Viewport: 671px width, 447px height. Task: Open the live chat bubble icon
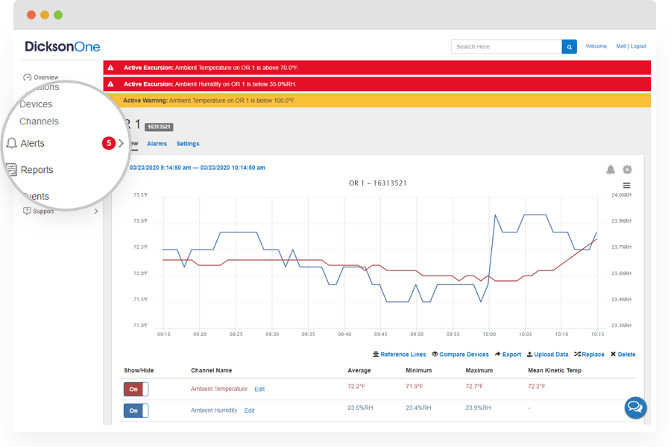(635, 407)
